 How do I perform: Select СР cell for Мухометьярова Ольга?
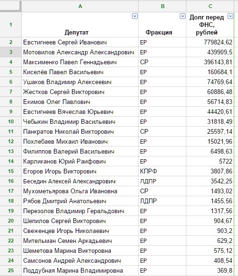coord(162,191)
